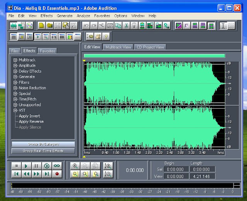Screen dimensions: 247x201
Task: Go to end with skip-forward button
Action: [47, 174]
